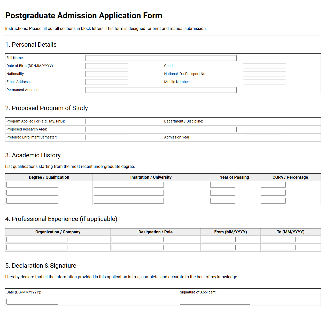Focus first row Institution / University field
Image resolution: width=326 pixels, height=311 pixels.
(x=129, y=185)
